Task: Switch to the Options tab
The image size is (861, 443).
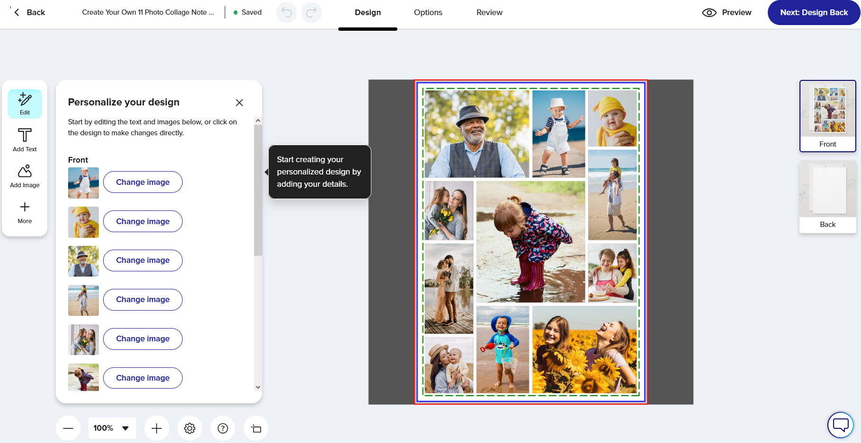Action: click(428, 13)
